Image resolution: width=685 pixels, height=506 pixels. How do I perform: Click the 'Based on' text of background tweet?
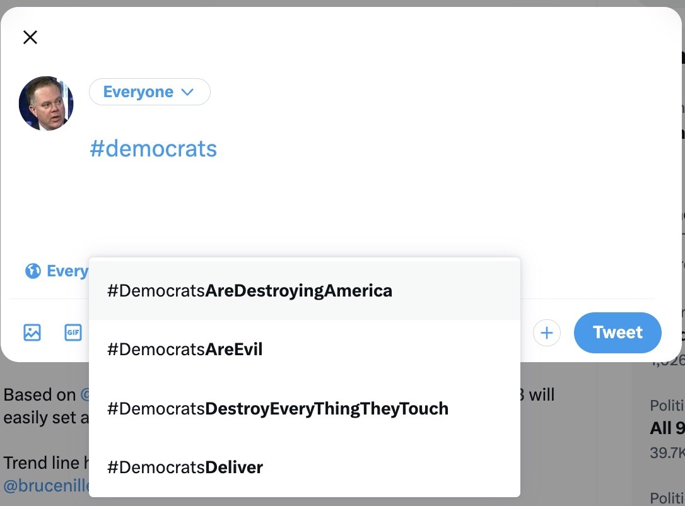39,396
